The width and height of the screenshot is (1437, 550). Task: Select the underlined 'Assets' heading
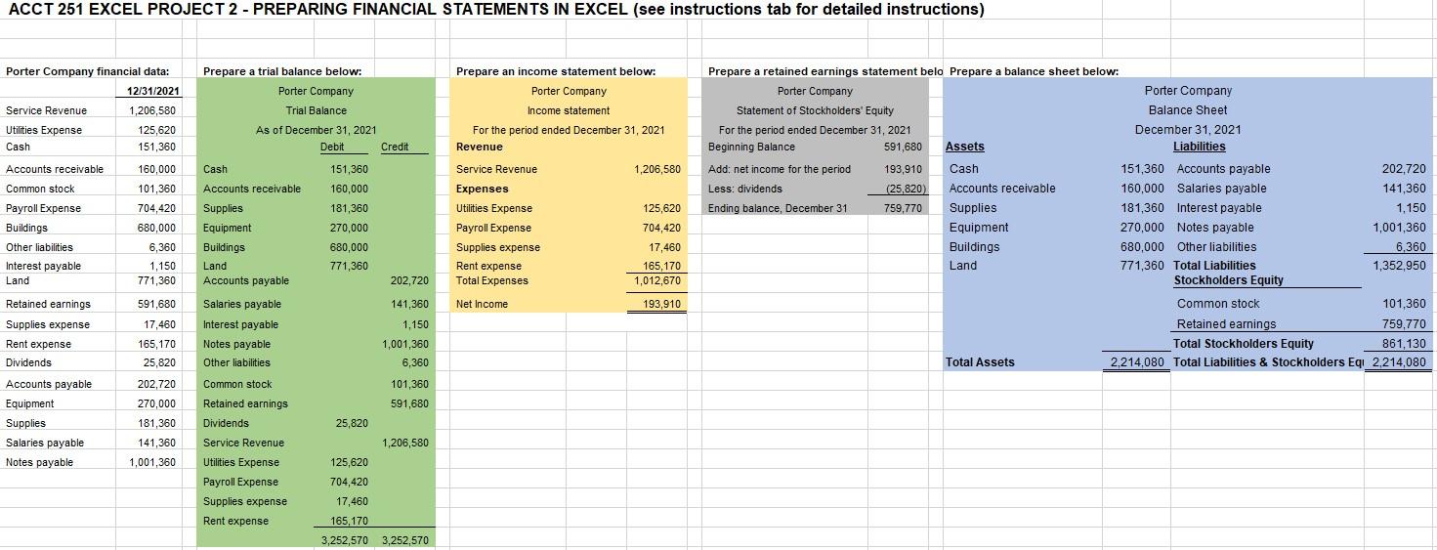coord(966,147)
